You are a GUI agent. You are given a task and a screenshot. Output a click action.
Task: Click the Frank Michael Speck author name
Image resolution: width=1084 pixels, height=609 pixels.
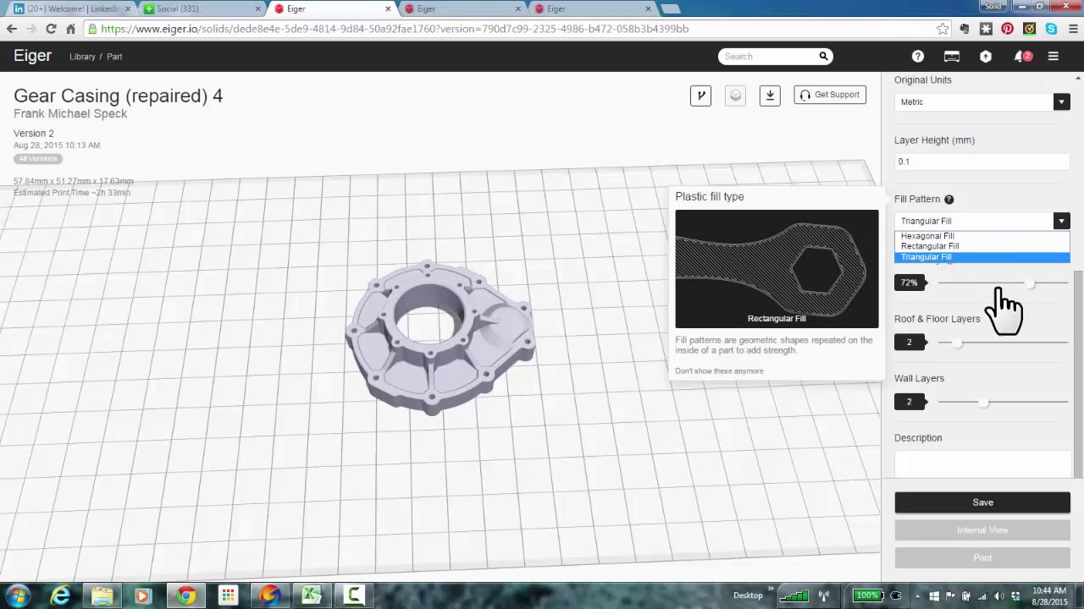[70, 114]
